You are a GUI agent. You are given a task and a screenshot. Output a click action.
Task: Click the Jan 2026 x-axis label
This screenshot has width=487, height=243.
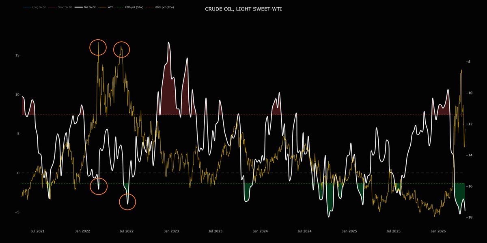(438, 231)
